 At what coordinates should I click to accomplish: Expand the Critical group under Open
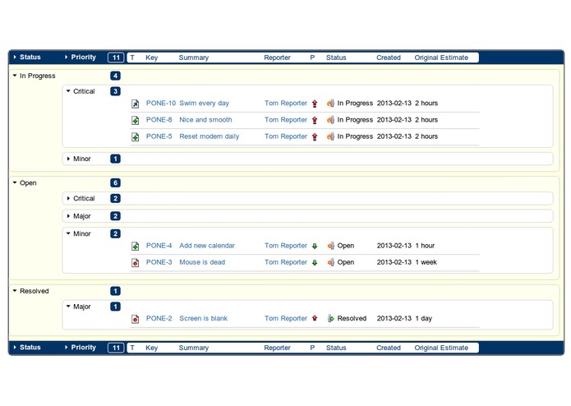(68, 198)
